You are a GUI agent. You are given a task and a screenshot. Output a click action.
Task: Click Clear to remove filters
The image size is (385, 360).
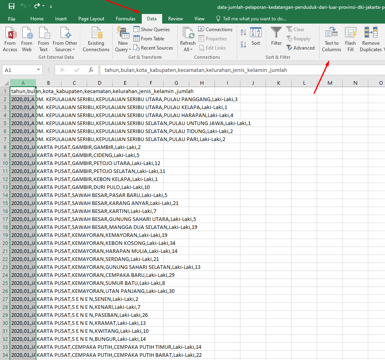(x=296, y=29)
